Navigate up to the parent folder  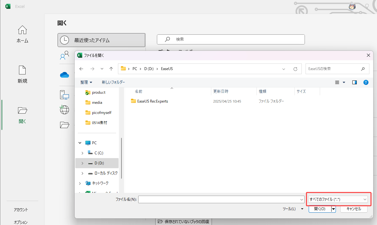coord(111,68)
